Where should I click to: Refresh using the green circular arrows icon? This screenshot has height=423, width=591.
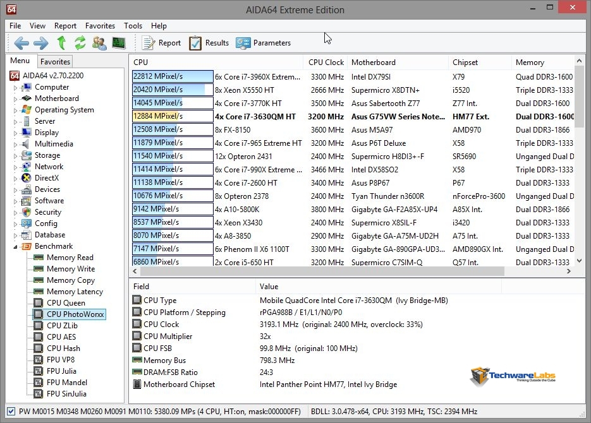[x=80, y=43]
